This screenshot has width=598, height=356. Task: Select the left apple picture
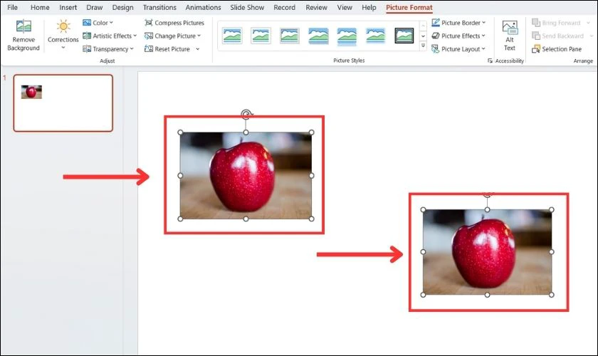coord(246,176)
